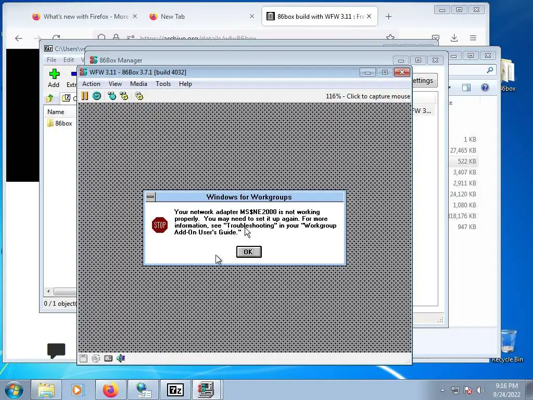The image size is (533, 400).
Task: Click OK in the network adapter dialog
Action: tap(249, 252)
